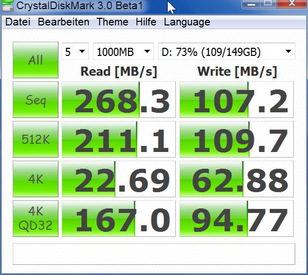Click the 4K QD32 read result 167.0
The height and width of the screenshot is (275, 308).
[x=118, y=219]
